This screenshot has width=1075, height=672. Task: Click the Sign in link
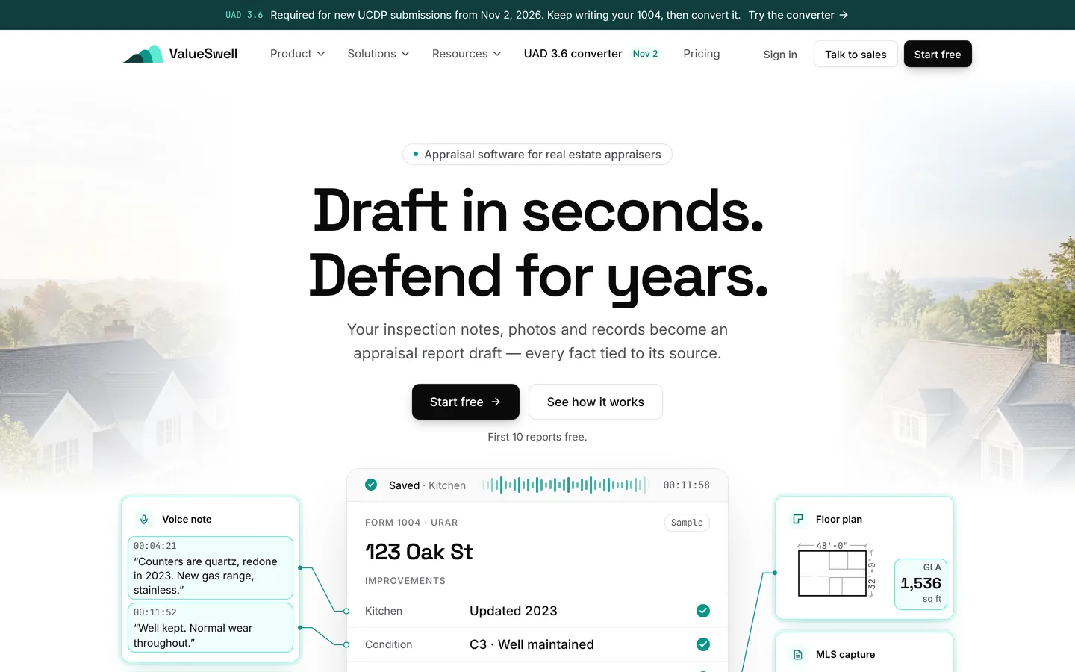[x=780, y=55]
